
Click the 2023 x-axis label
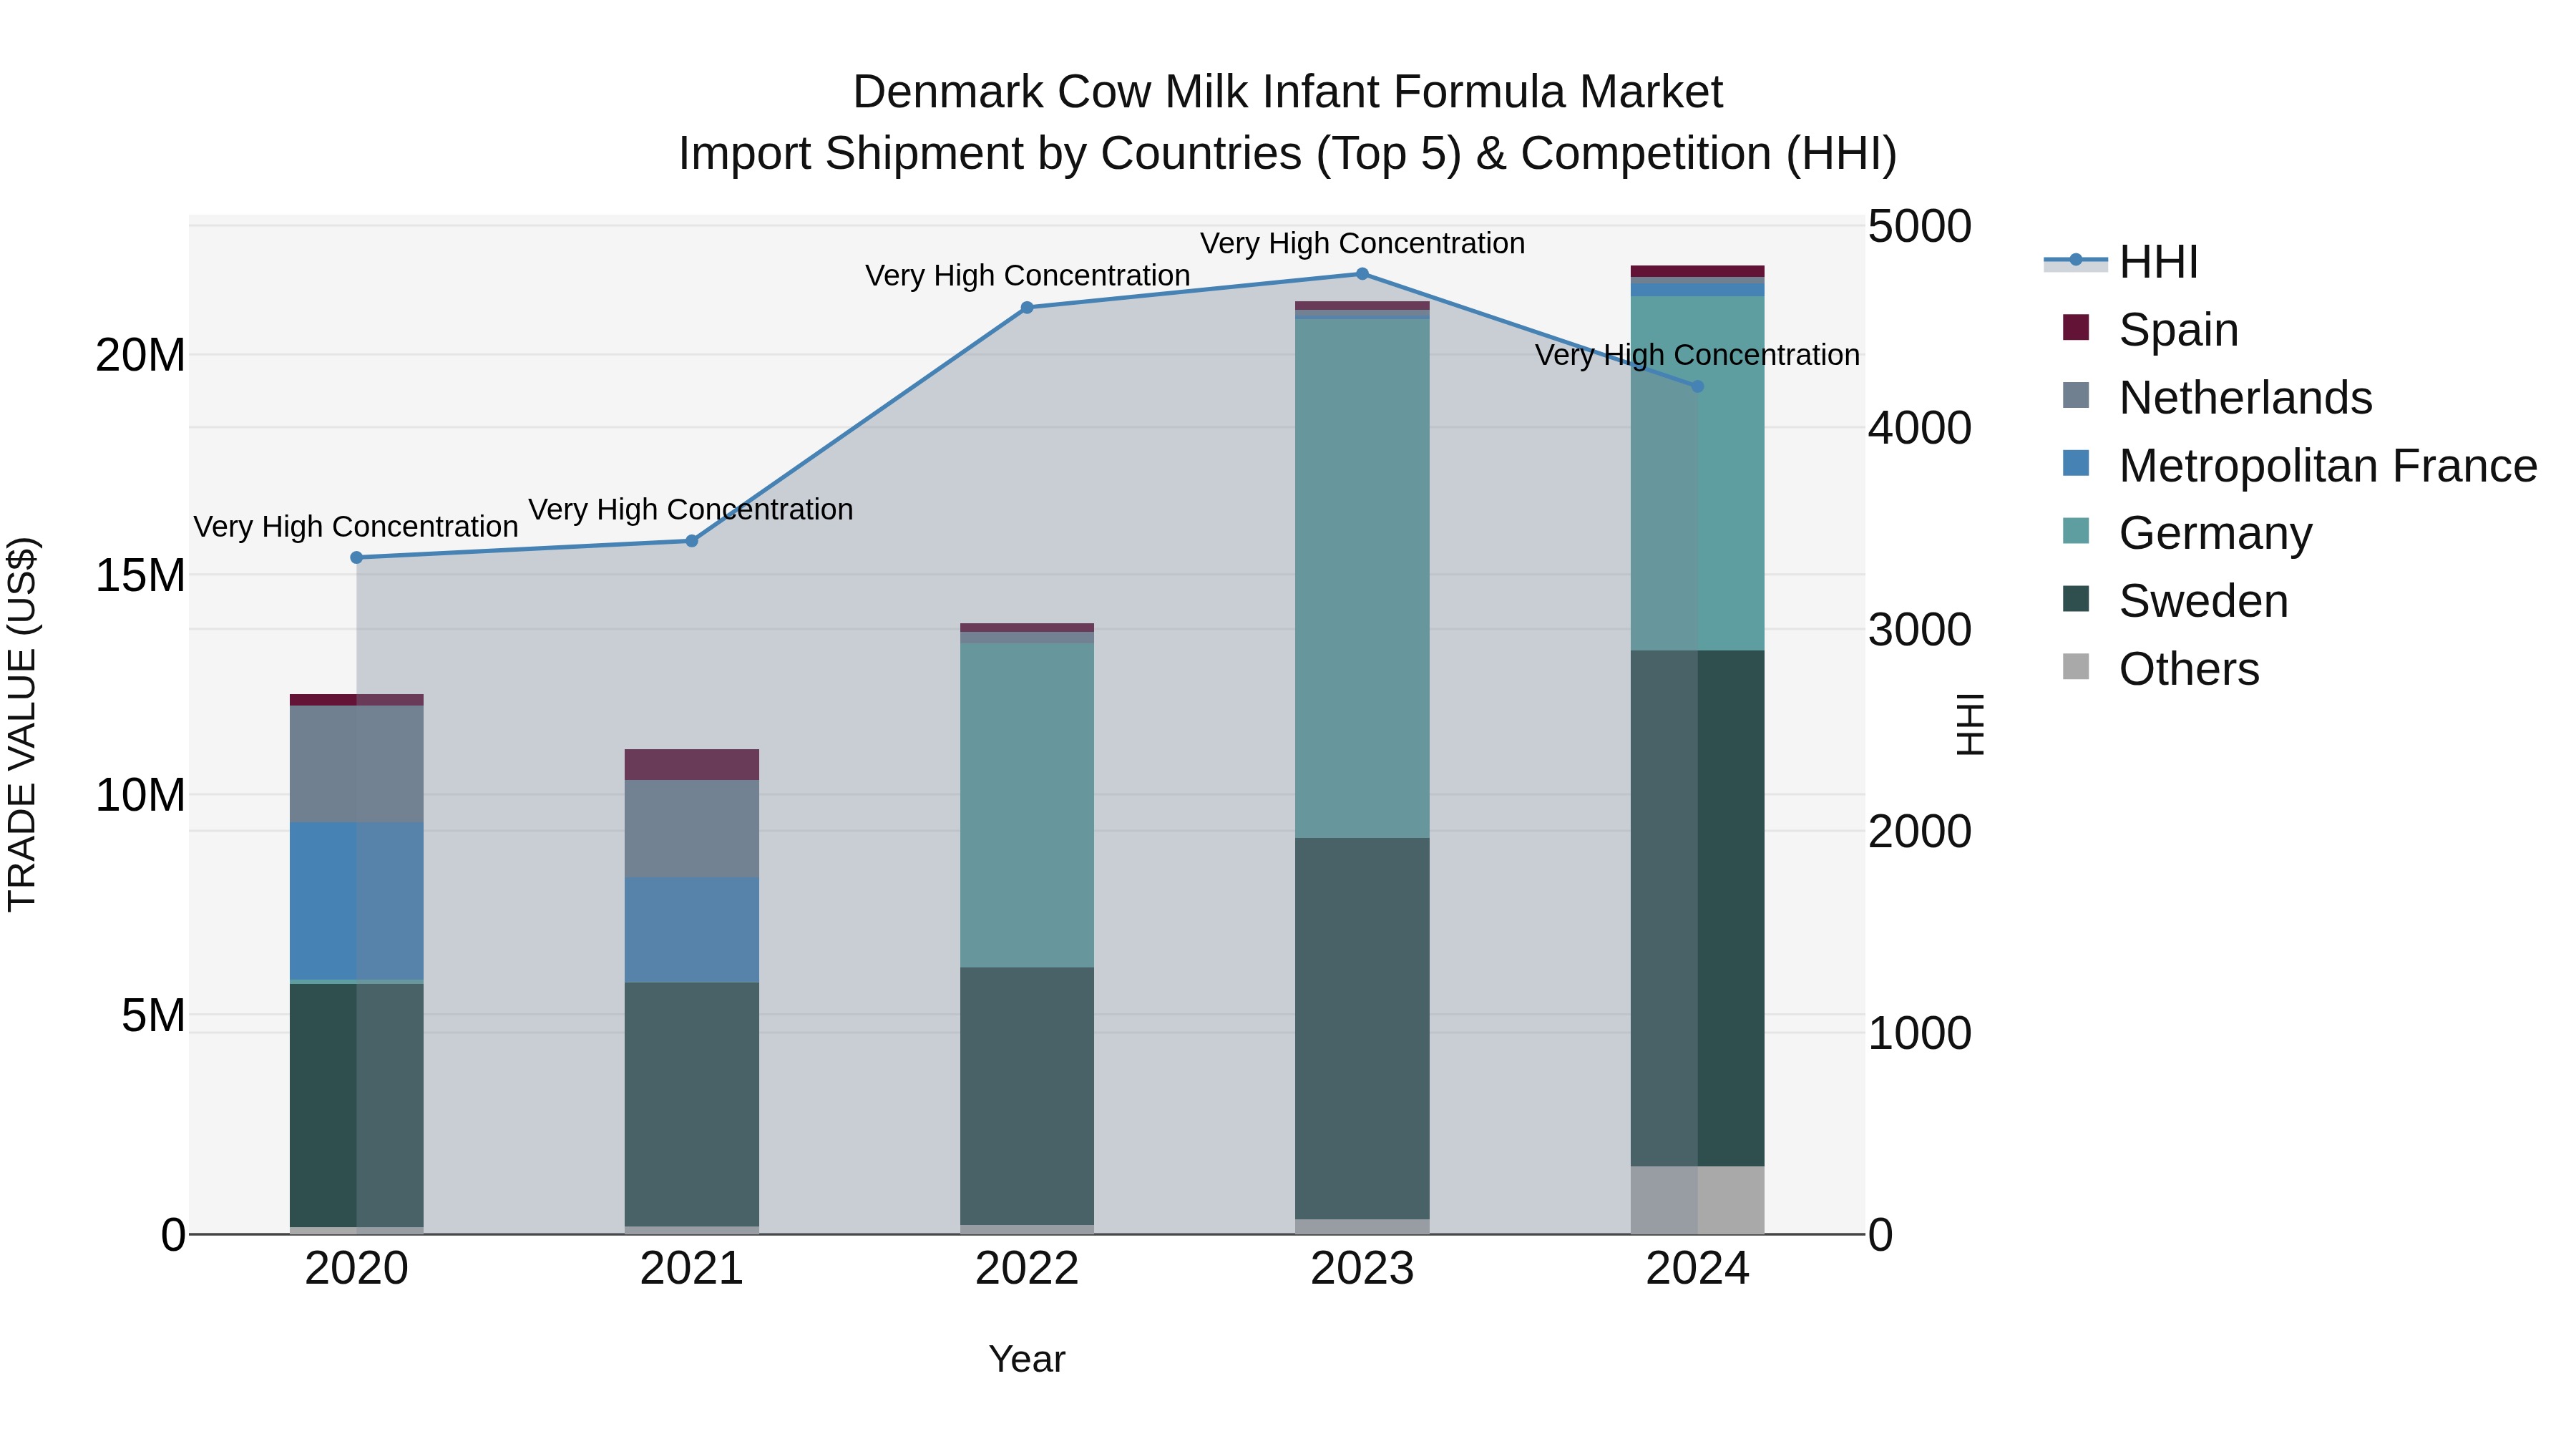(x=1362, y=1269)
